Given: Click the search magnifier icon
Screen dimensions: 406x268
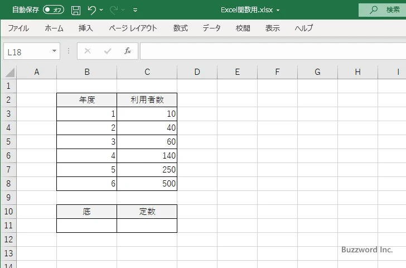Looking at the screenshot, I should (x=373, y=10).
